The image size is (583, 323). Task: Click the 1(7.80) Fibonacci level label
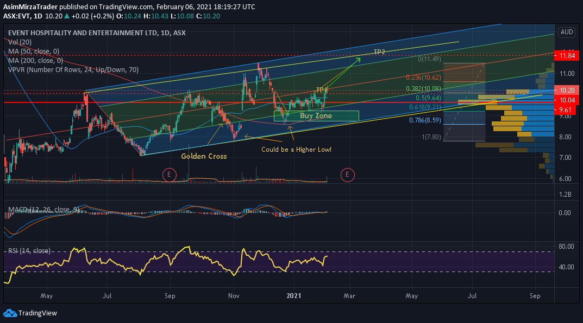coord(431,137)
